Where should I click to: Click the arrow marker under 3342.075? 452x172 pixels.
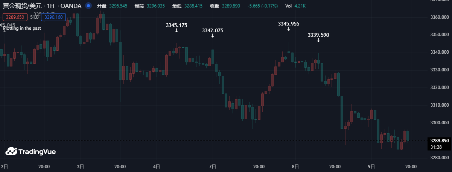click(213, 36)
